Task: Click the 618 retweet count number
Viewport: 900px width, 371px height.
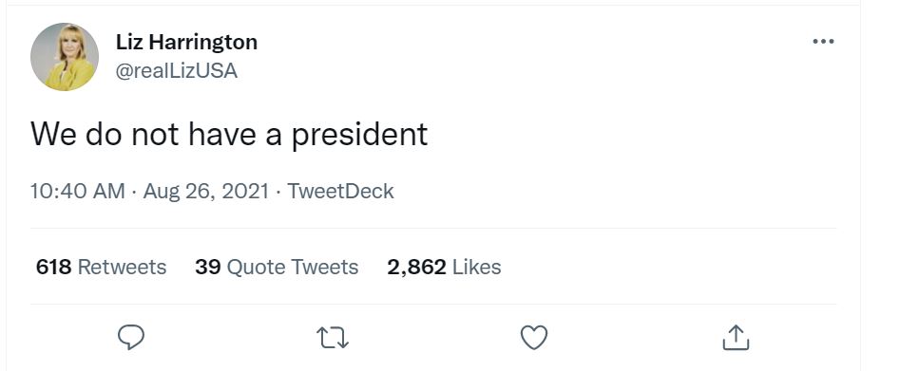Action: 53,268
